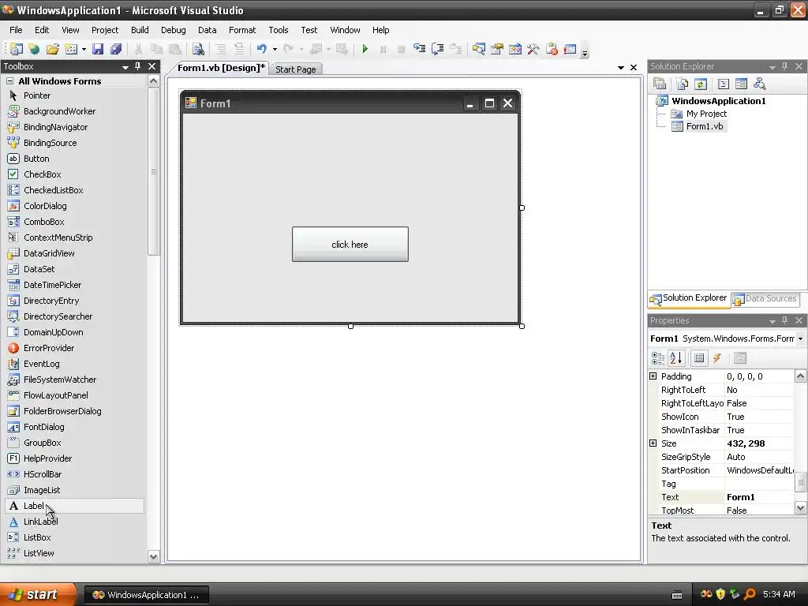
Task: Click the Toolbox scroll down arrow
Action: click(154, 556)
